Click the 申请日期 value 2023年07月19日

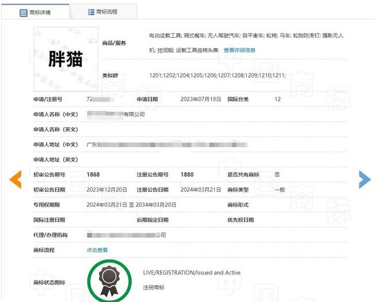(201, 99)
